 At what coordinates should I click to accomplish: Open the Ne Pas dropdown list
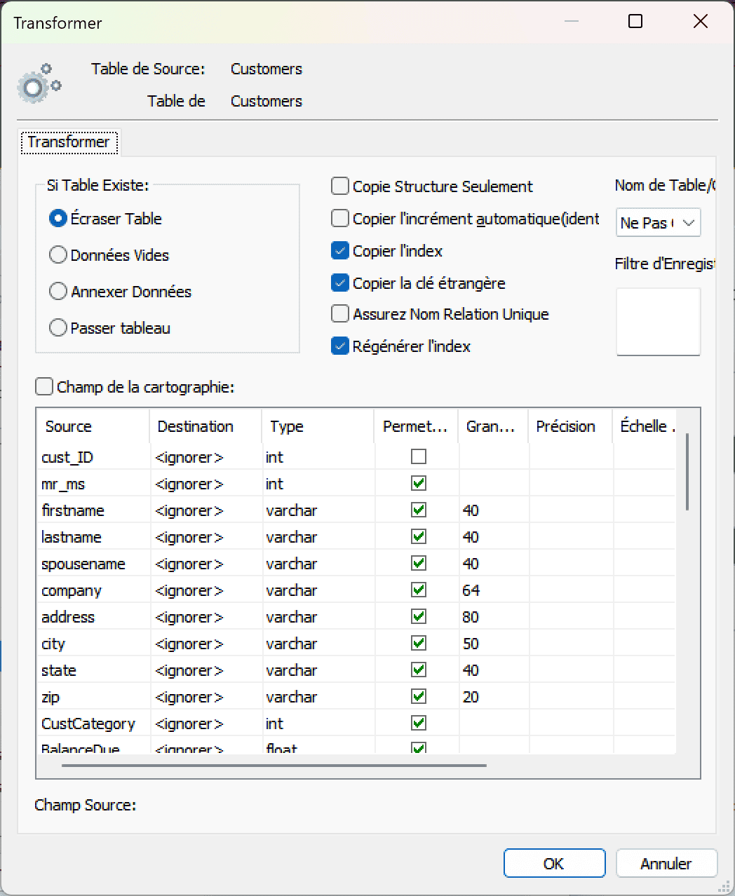[x=658, y=223]
